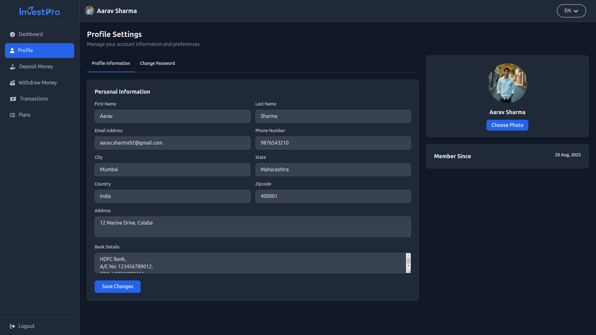Click the small avatar next to Aarav Sharma header

click(89, 11)
